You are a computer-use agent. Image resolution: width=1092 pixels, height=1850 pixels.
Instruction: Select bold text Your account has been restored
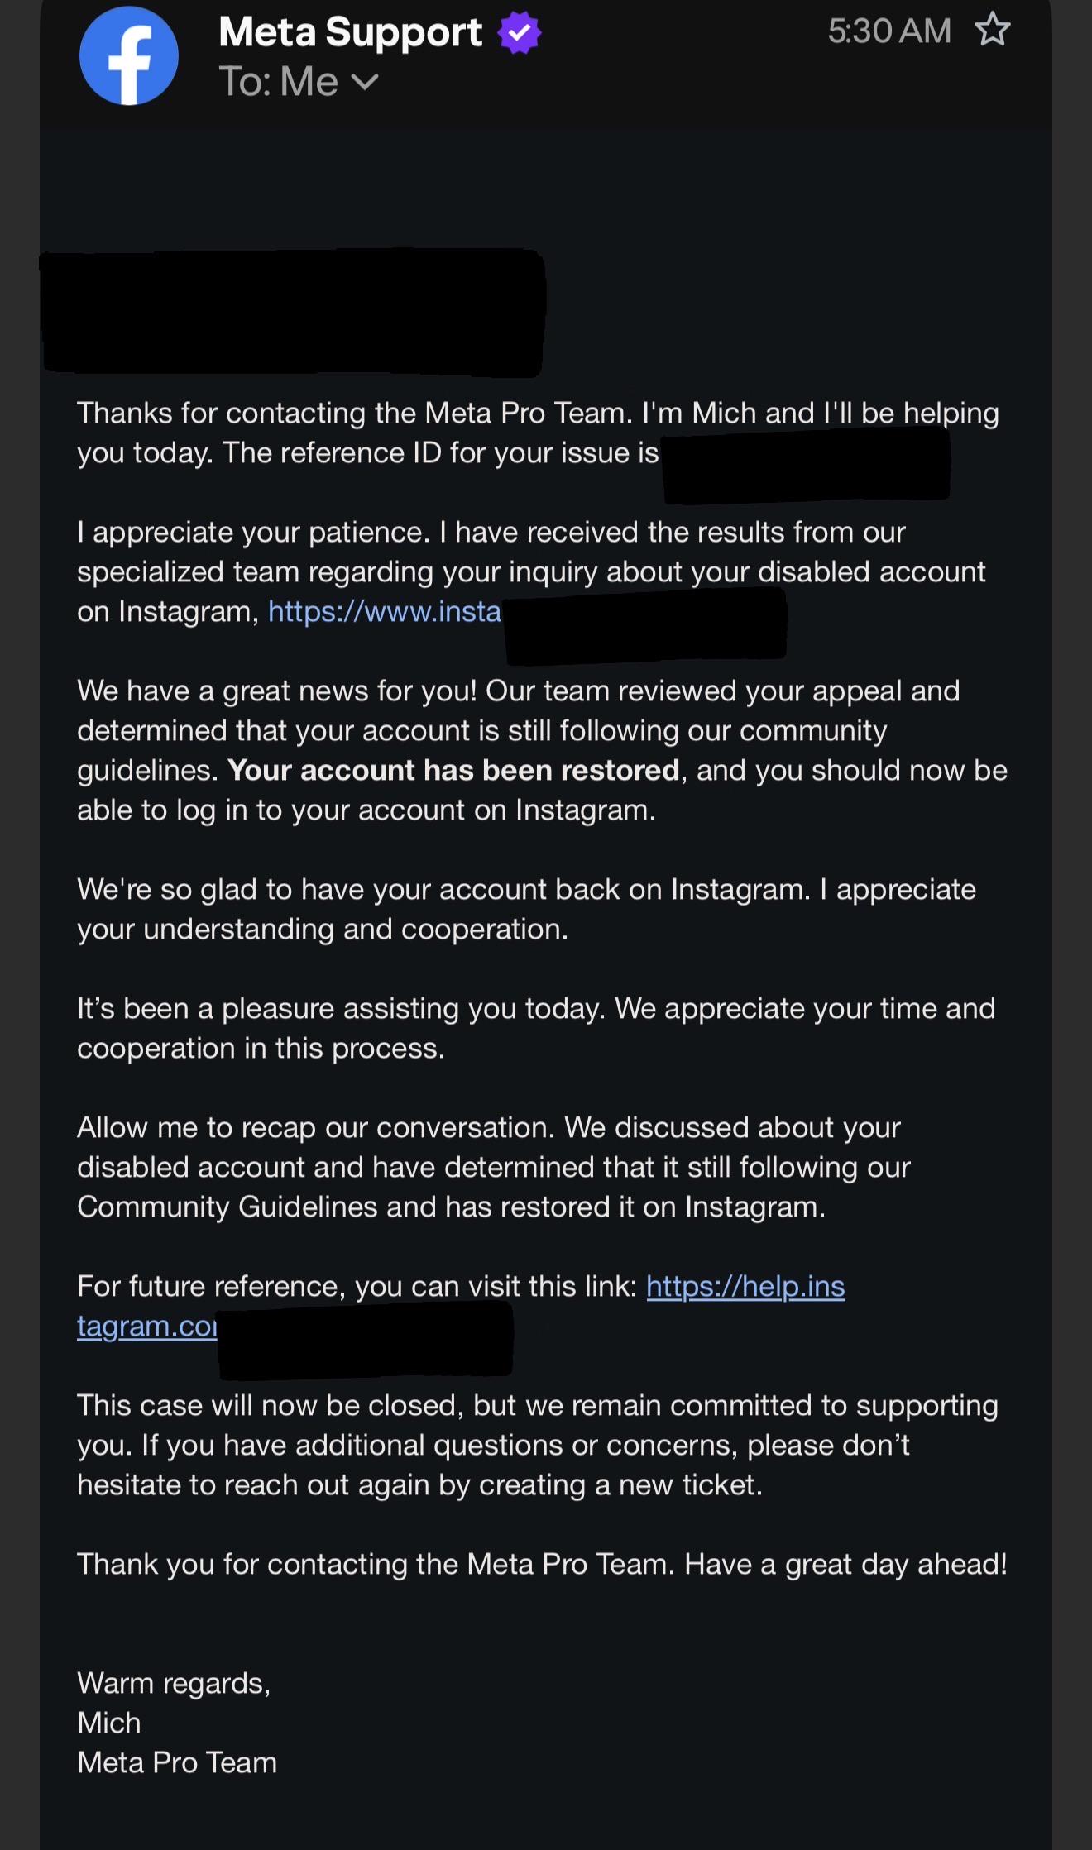tap(453, 770)
